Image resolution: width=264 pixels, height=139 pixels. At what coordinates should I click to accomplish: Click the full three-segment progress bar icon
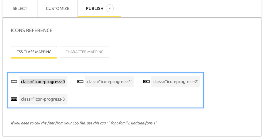[14, 99]
